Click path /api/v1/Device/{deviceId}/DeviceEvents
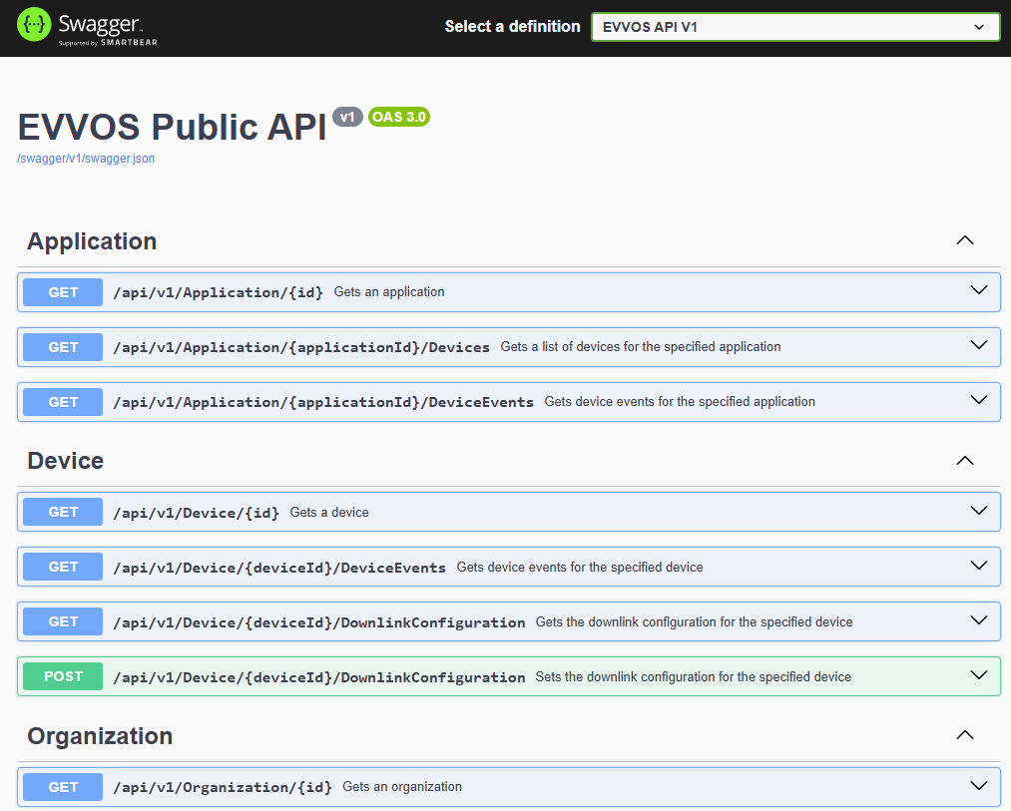Screen dimensions: 1011x811 click(x=279, y=568)
